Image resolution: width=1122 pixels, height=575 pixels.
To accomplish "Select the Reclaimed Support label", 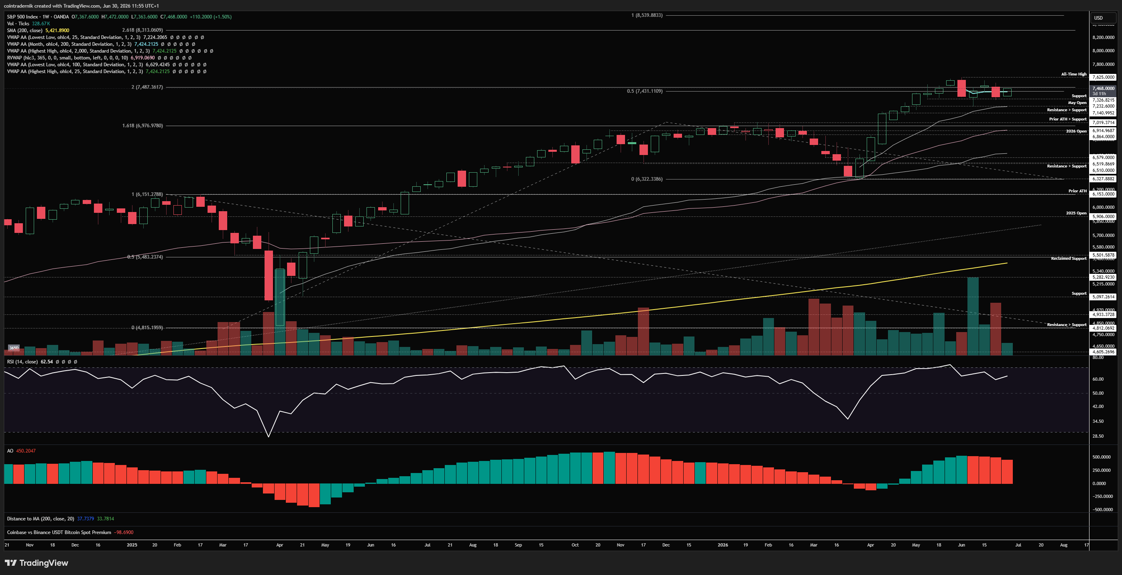I will pos(1069,258).
